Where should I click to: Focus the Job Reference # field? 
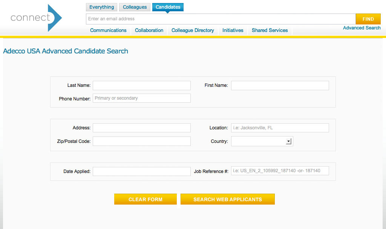click(280, 171)
